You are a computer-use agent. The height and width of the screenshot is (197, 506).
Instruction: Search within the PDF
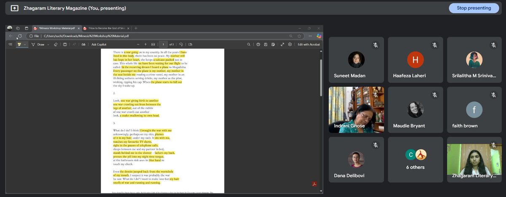click(249, 44)
